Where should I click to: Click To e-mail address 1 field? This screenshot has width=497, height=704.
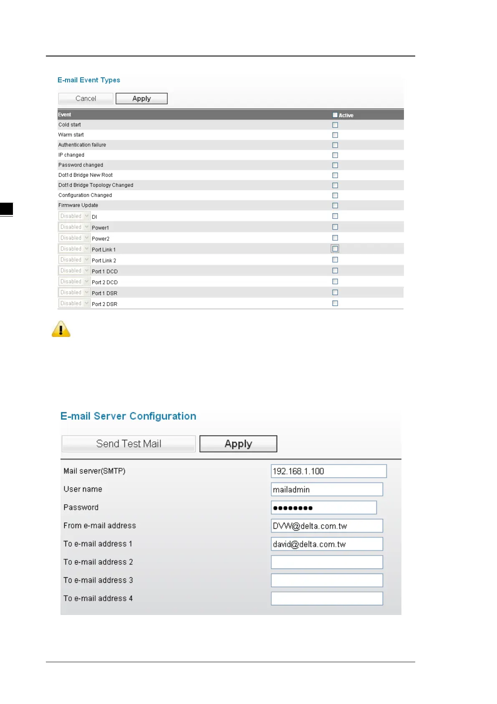click(327, 544)
